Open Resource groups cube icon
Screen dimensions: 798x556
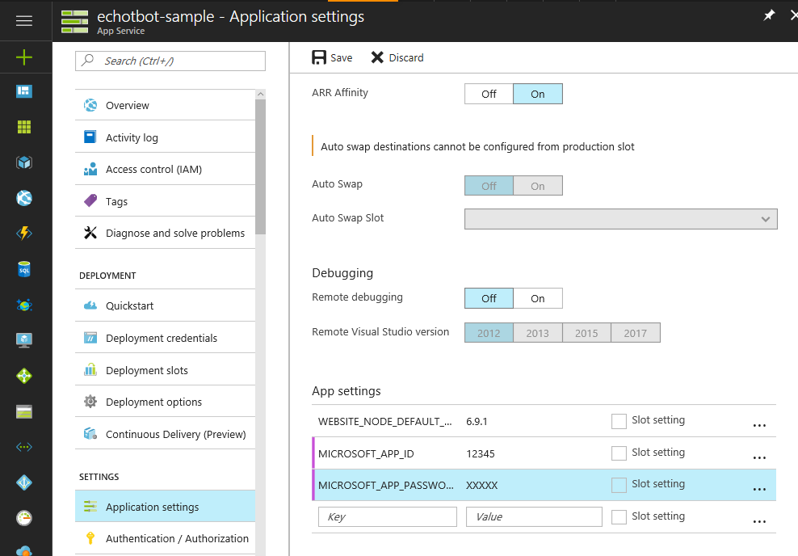[x=24, y=162]
